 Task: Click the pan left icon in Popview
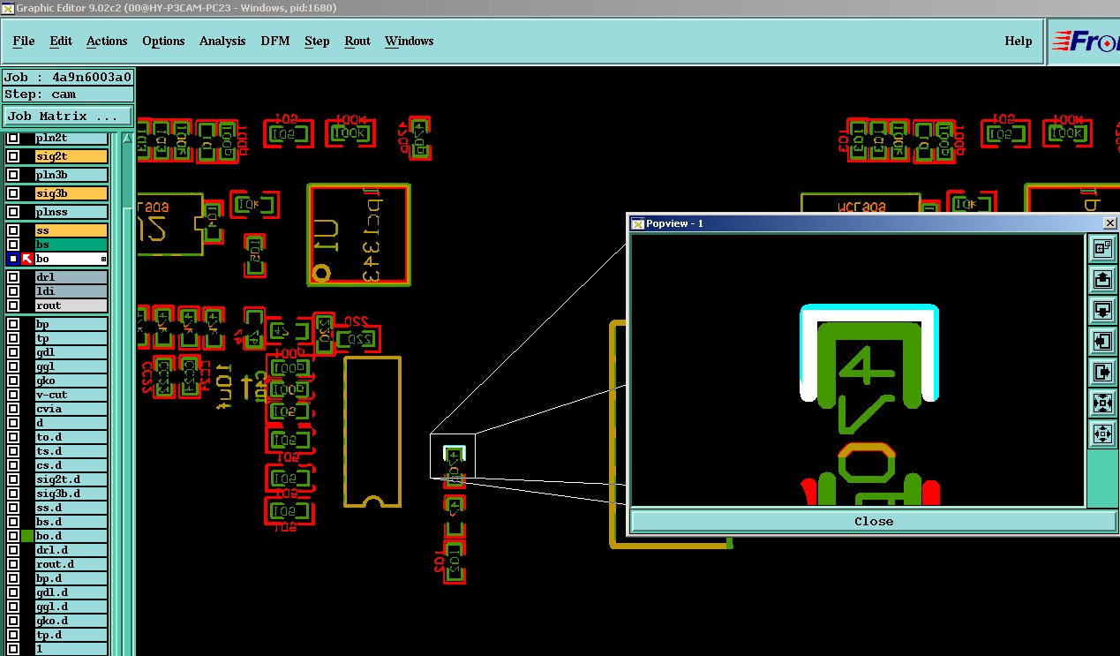click(x=1102, y=342)
